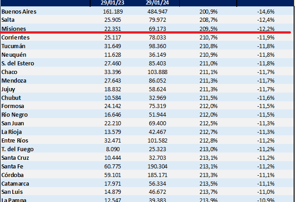295x202 pixels.
Task: Click Chubut's -11,6% percentage cell
Action: [x=267, y=98]
